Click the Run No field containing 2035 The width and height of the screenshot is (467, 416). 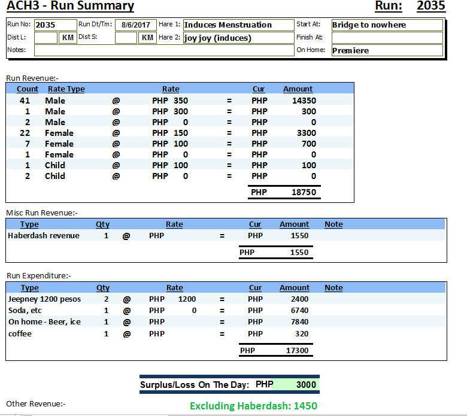click(x=54, y=25)
